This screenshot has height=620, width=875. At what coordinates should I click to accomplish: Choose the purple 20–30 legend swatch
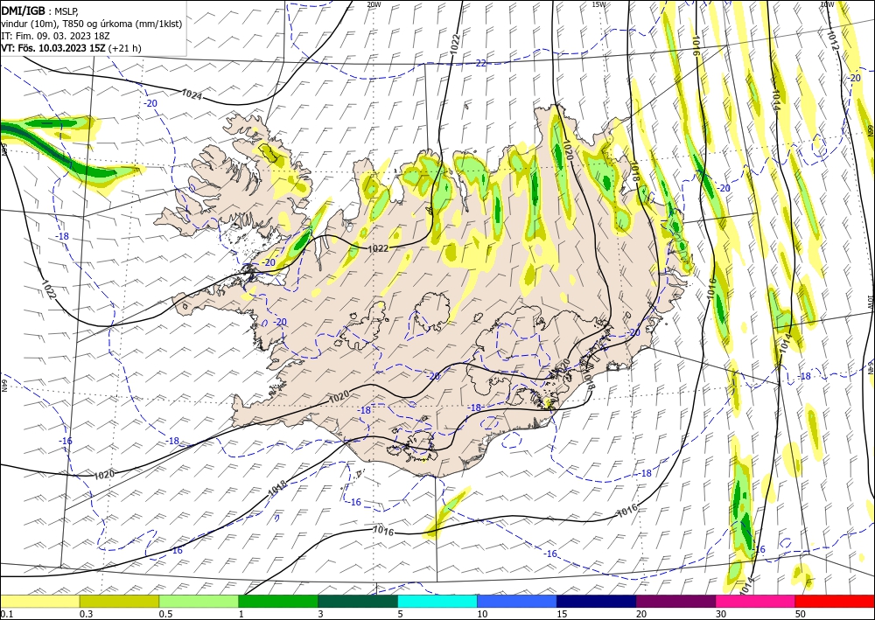coord(675,601)
